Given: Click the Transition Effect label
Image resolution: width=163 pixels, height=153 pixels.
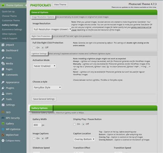Looking at the screenshot, I should (82, 148).
